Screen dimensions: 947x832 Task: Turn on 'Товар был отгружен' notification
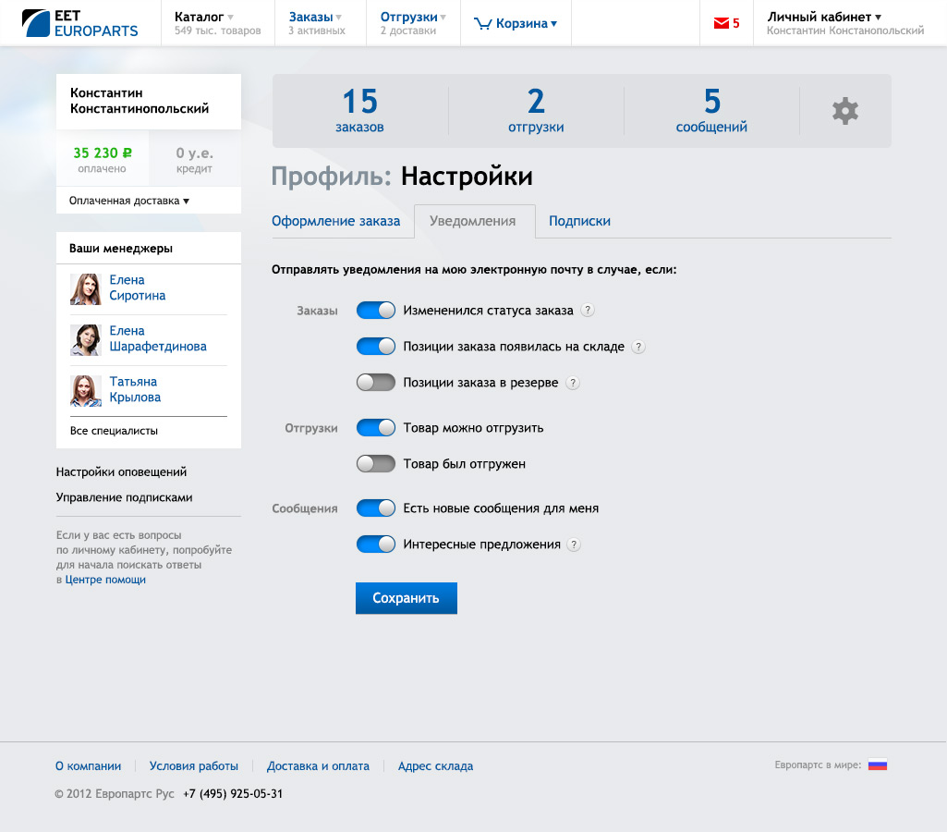[x=376, y=463]
